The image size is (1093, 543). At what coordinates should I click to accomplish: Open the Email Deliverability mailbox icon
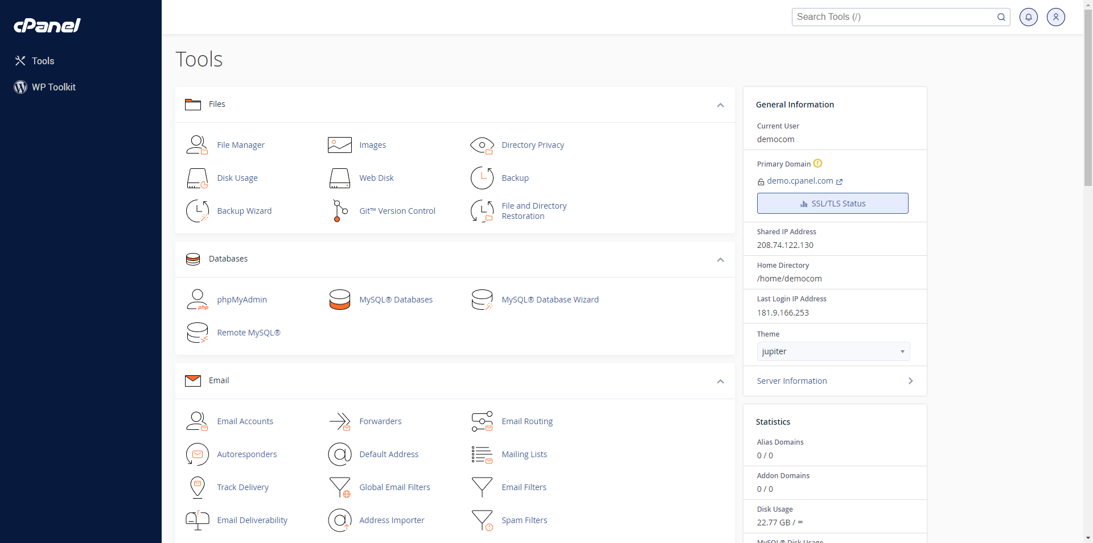pyautogui.click(x=197, y=520)
